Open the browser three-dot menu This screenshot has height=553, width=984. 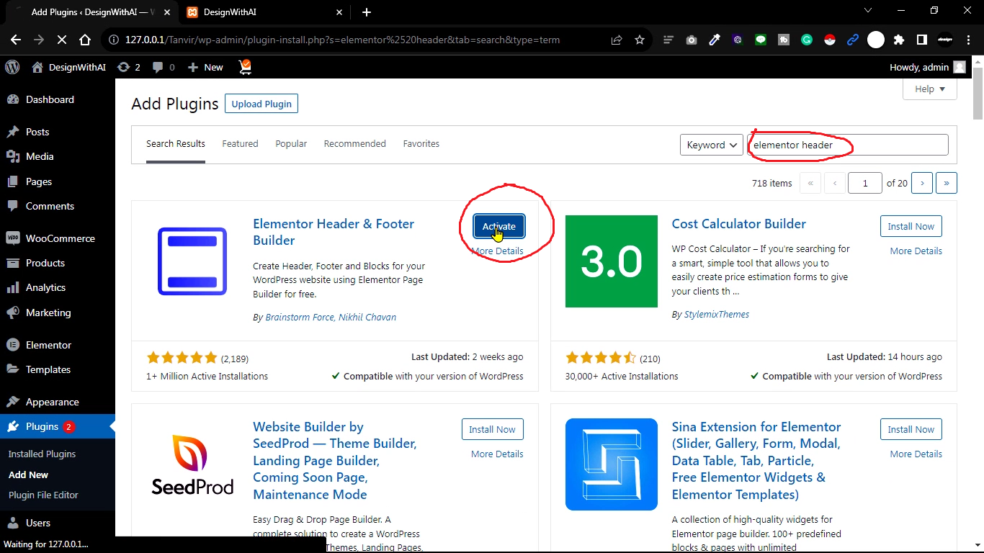coord(969,40)
